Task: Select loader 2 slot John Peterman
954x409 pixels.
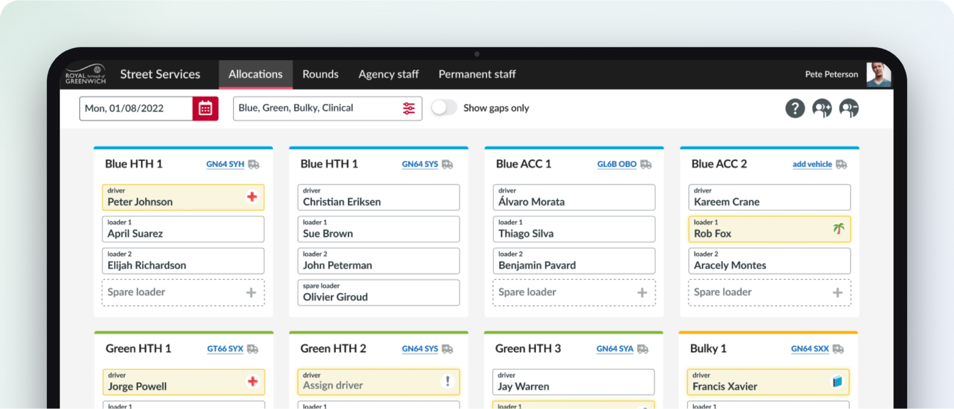Action: (x=379, y=261)
